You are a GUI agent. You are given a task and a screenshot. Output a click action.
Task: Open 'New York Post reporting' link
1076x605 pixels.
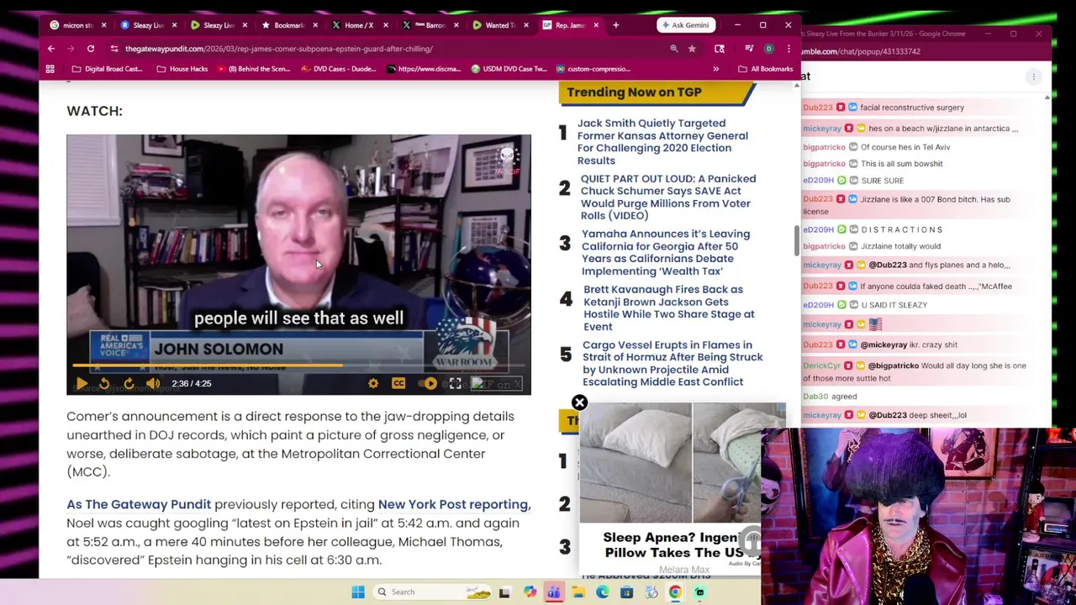click(x=454, y=504)
